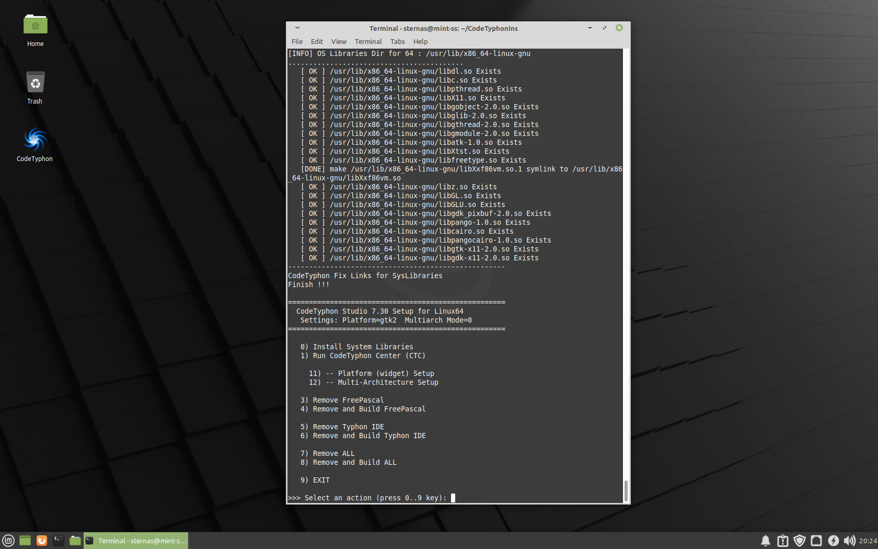Click the libX11.so Exists line
This screenshot has width=878, height=549.
point(402,98)
